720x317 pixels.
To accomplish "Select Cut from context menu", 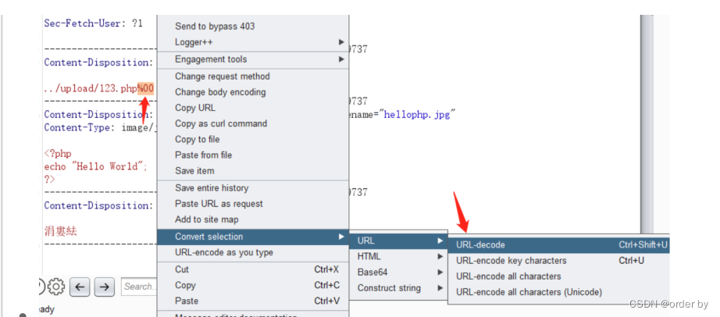I will click(253, 269).
